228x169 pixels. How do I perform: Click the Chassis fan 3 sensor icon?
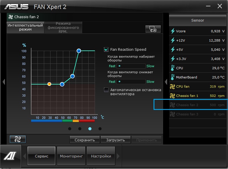click(173, 114)
